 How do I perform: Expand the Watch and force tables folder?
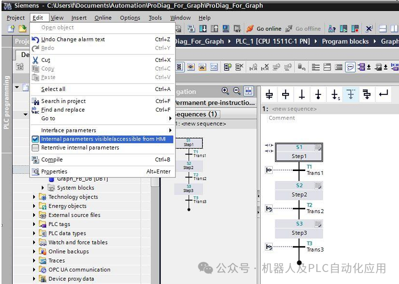34,242
